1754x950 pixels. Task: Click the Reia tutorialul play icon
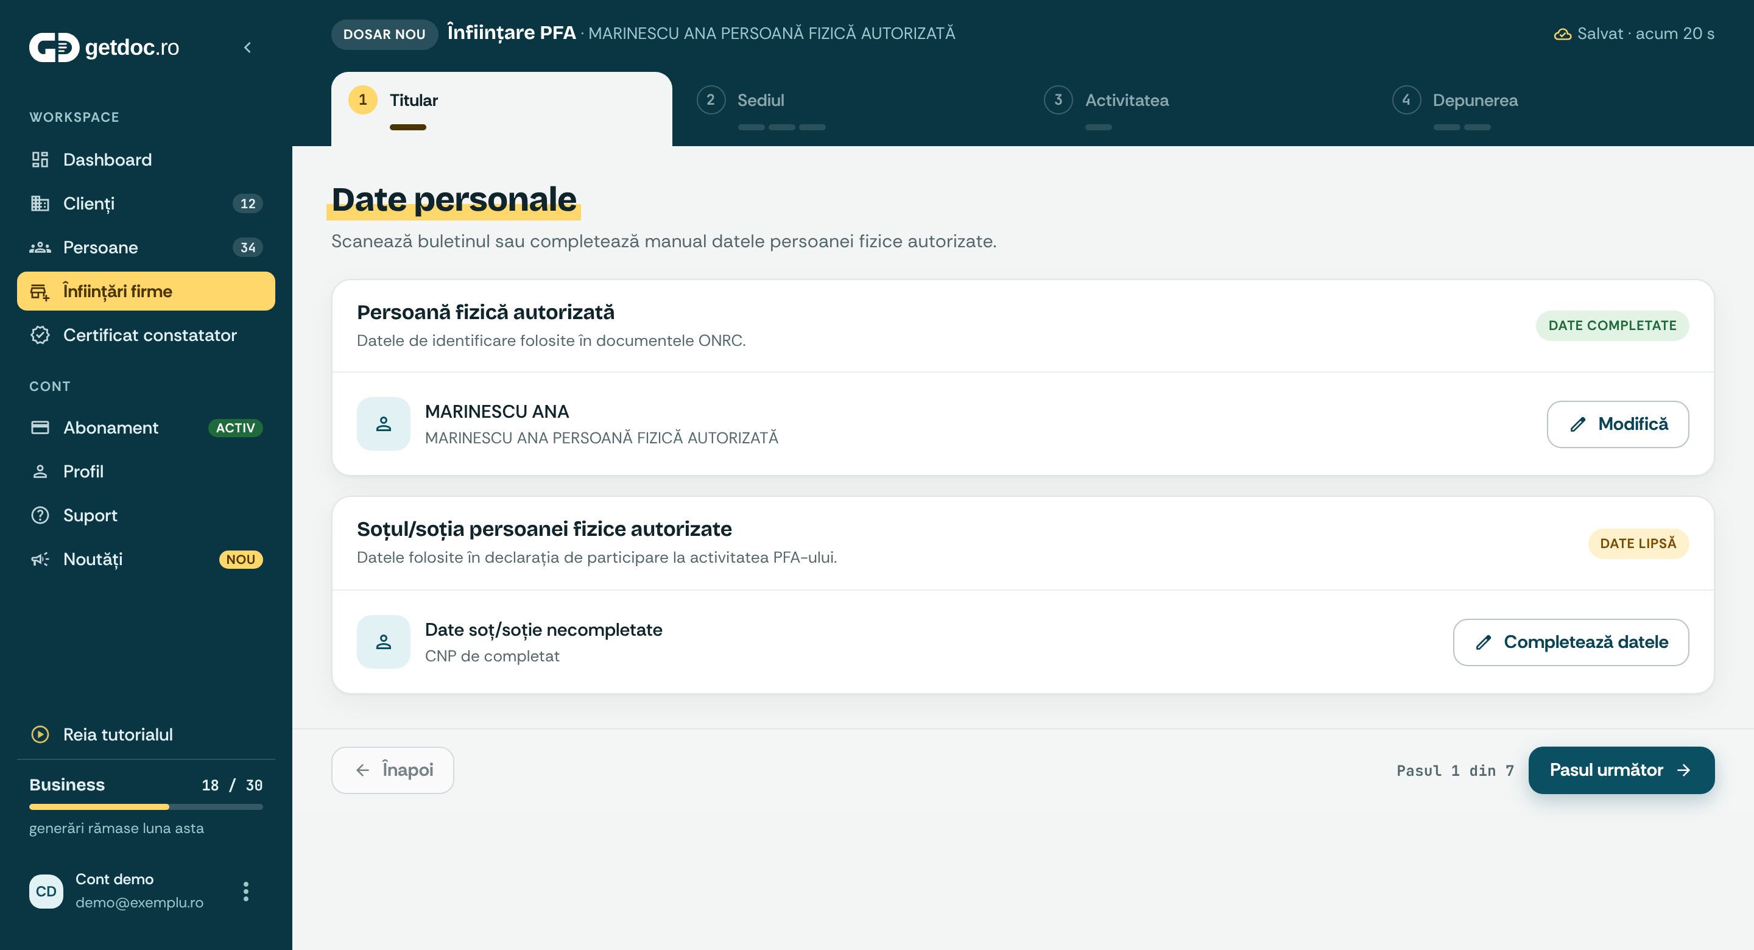pos(40,734)
